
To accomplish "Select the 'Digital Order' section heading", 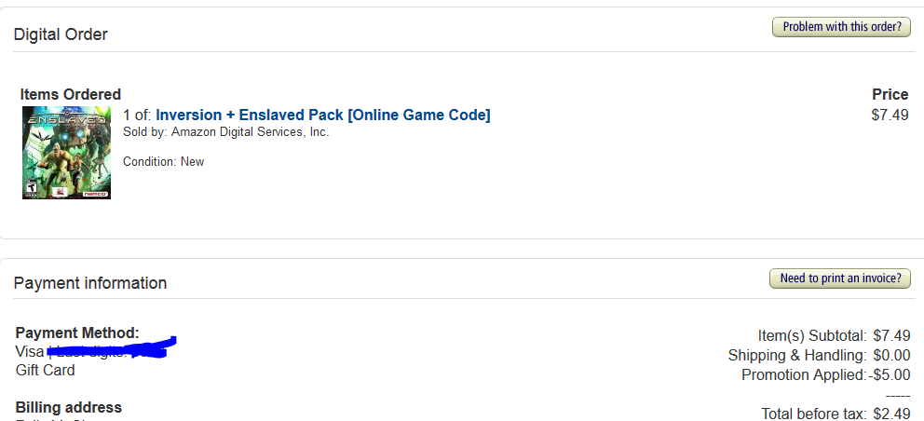I will pos(61,34).
